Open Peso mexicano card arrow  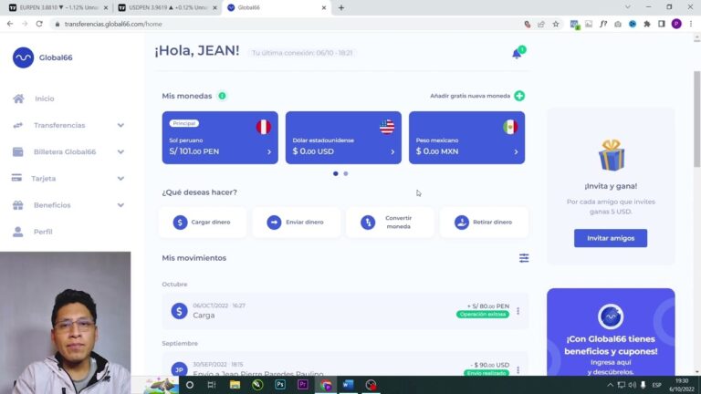click(x=516, y=152)
